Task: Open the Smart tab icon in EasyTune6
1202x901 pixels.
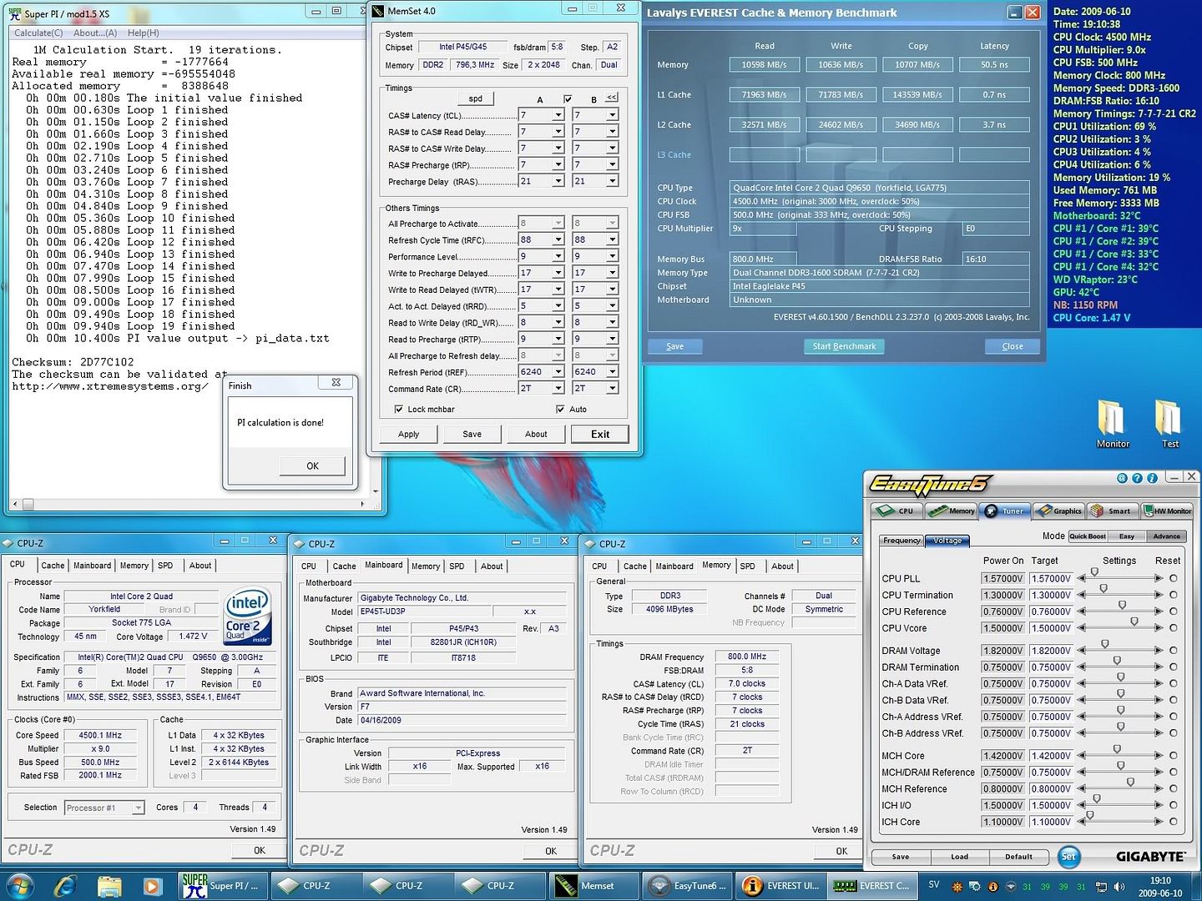Action: coord(1112,511)
